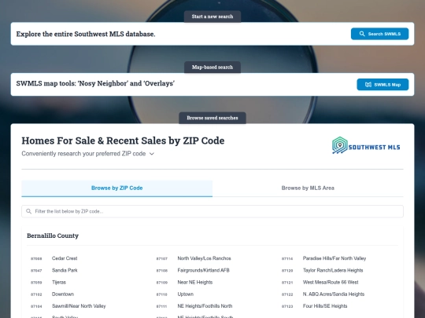Click ZIP code 87123

[x=287, y=306]
